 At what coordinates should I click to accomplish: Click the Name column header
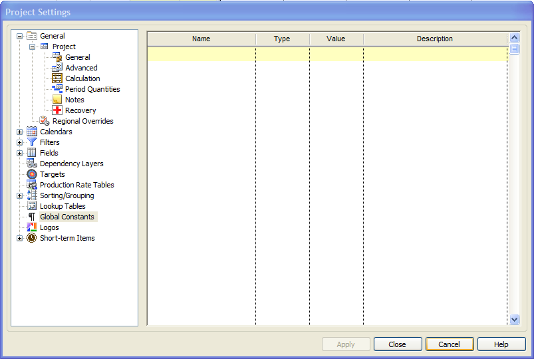pyautogui.click(x=201, y=39)
